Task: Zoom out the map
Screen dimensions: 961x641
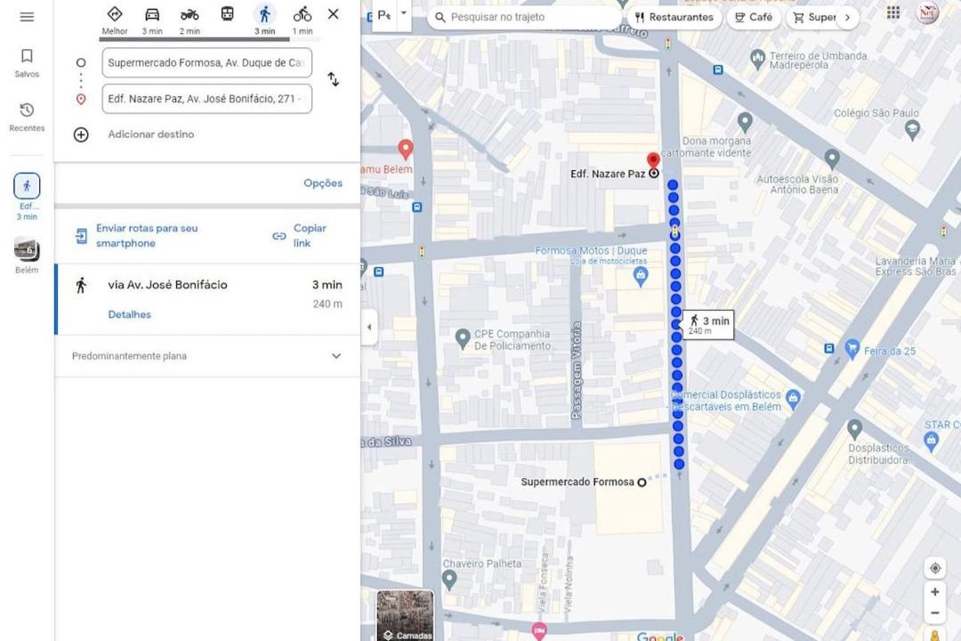Action: pyautogui.click(x=934, y=613)
